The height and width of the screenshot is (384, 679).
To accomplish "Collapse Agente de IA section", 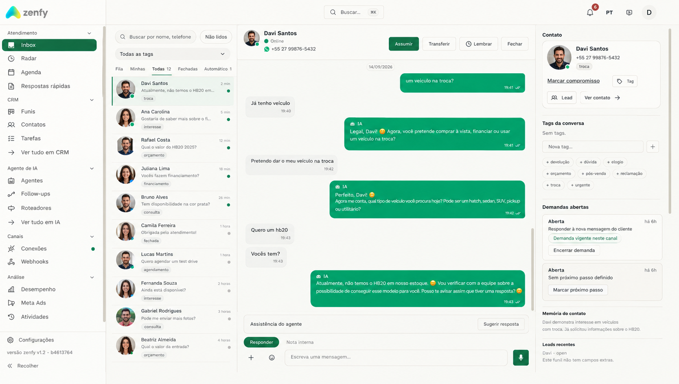I will click(92, 169).
